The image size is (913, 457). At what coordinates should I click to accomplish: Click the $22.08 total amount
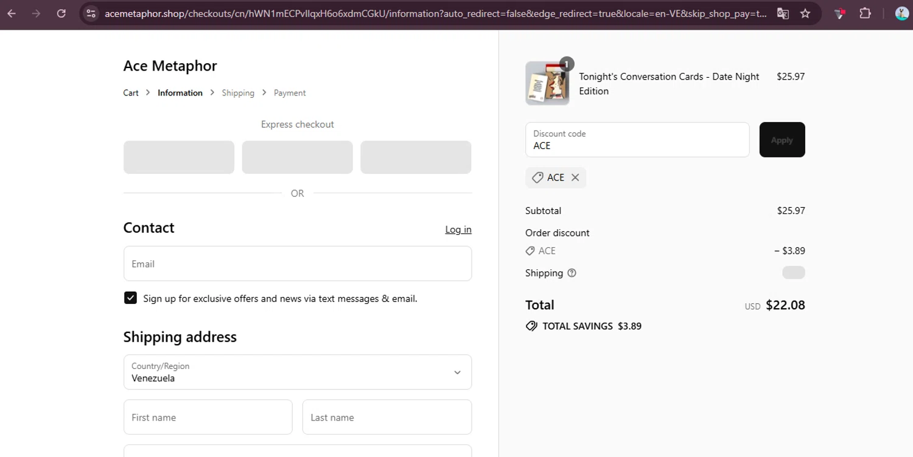point(785,305)
